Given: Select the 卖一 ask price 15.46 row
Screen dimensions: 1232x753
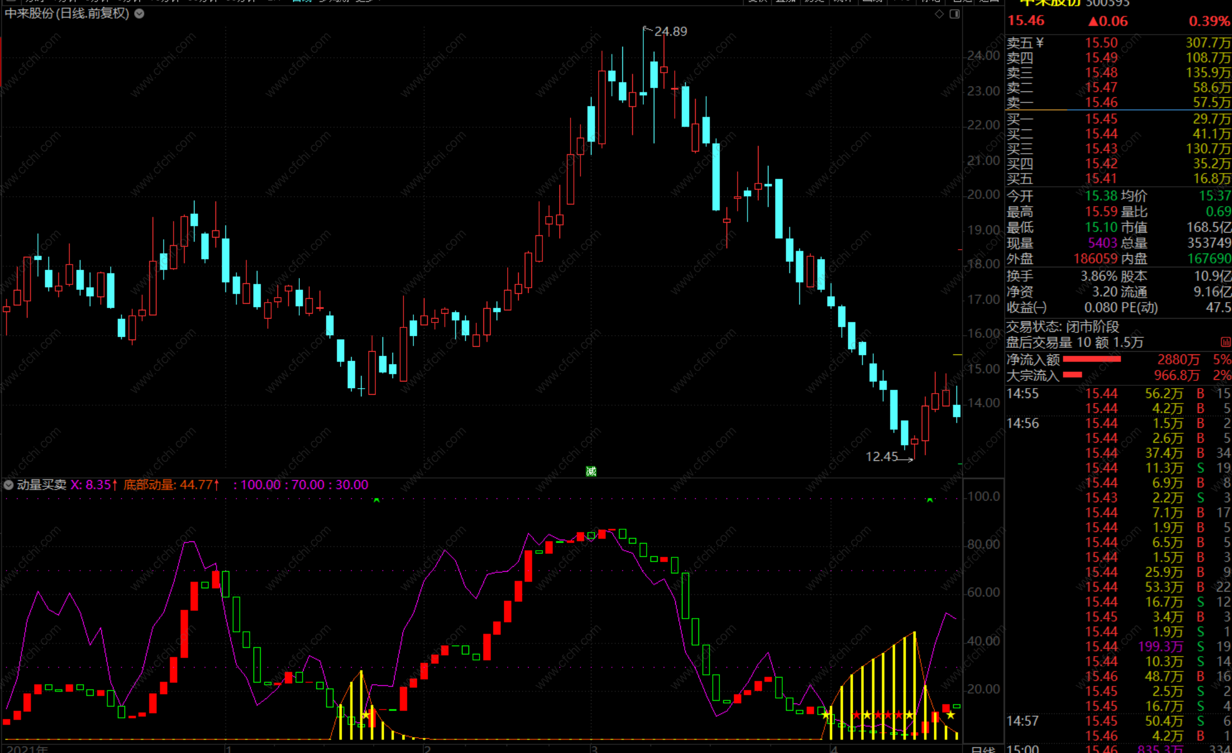Looking at the screenshot, I should [1101, 103].
